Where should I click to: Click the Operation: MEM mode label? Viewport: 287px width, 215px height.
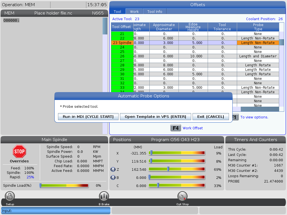[18, 5]
